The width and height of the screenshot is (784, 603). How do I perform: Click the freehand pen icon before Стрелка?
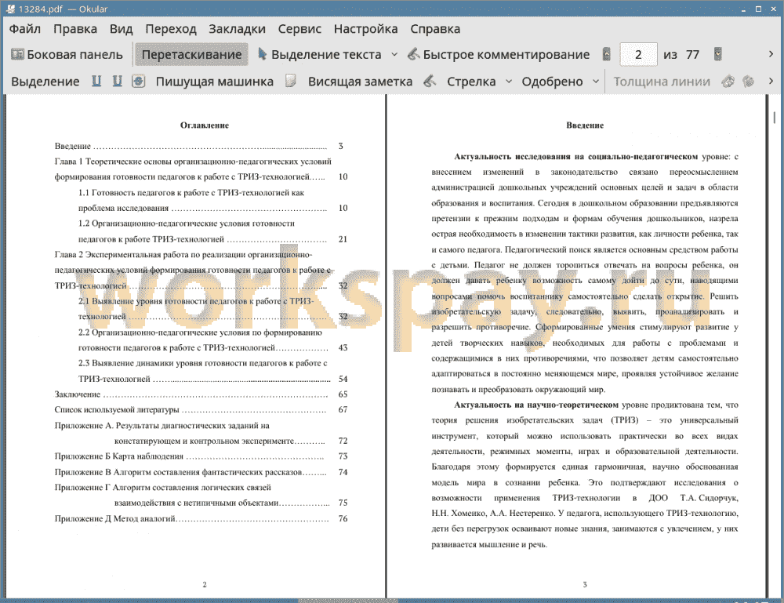[430, 81]
